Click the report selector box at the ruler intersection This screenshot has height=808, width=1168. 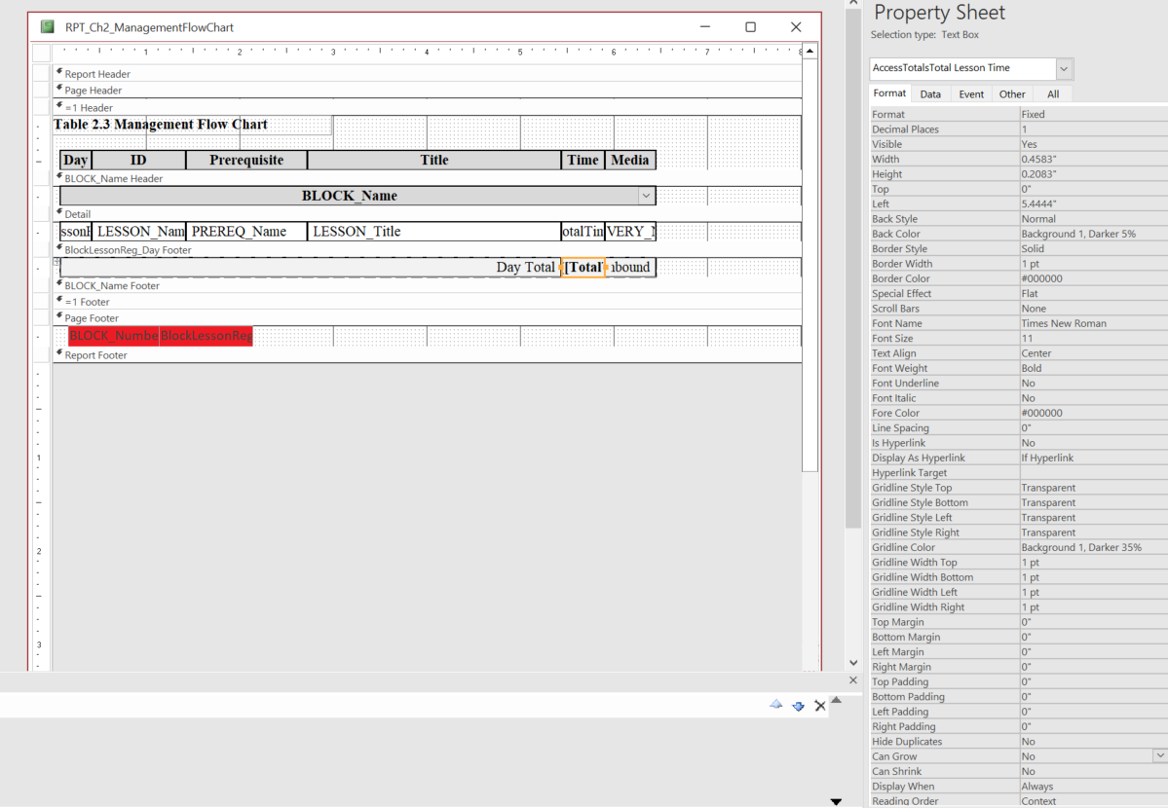tap(42, 55)
